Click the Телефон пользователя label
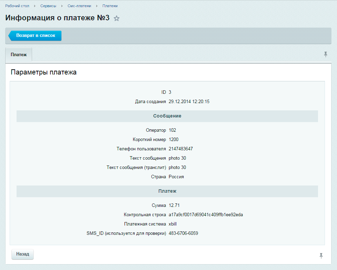 141,149
